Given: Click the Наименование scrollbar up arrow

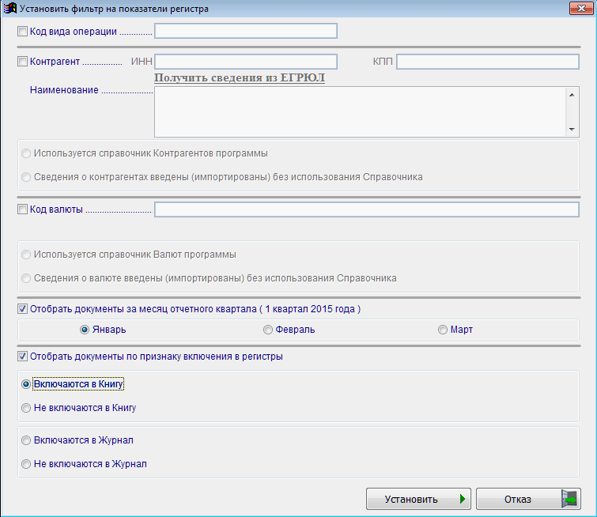Looking at the screenshot, I should (x=572, y=94).
